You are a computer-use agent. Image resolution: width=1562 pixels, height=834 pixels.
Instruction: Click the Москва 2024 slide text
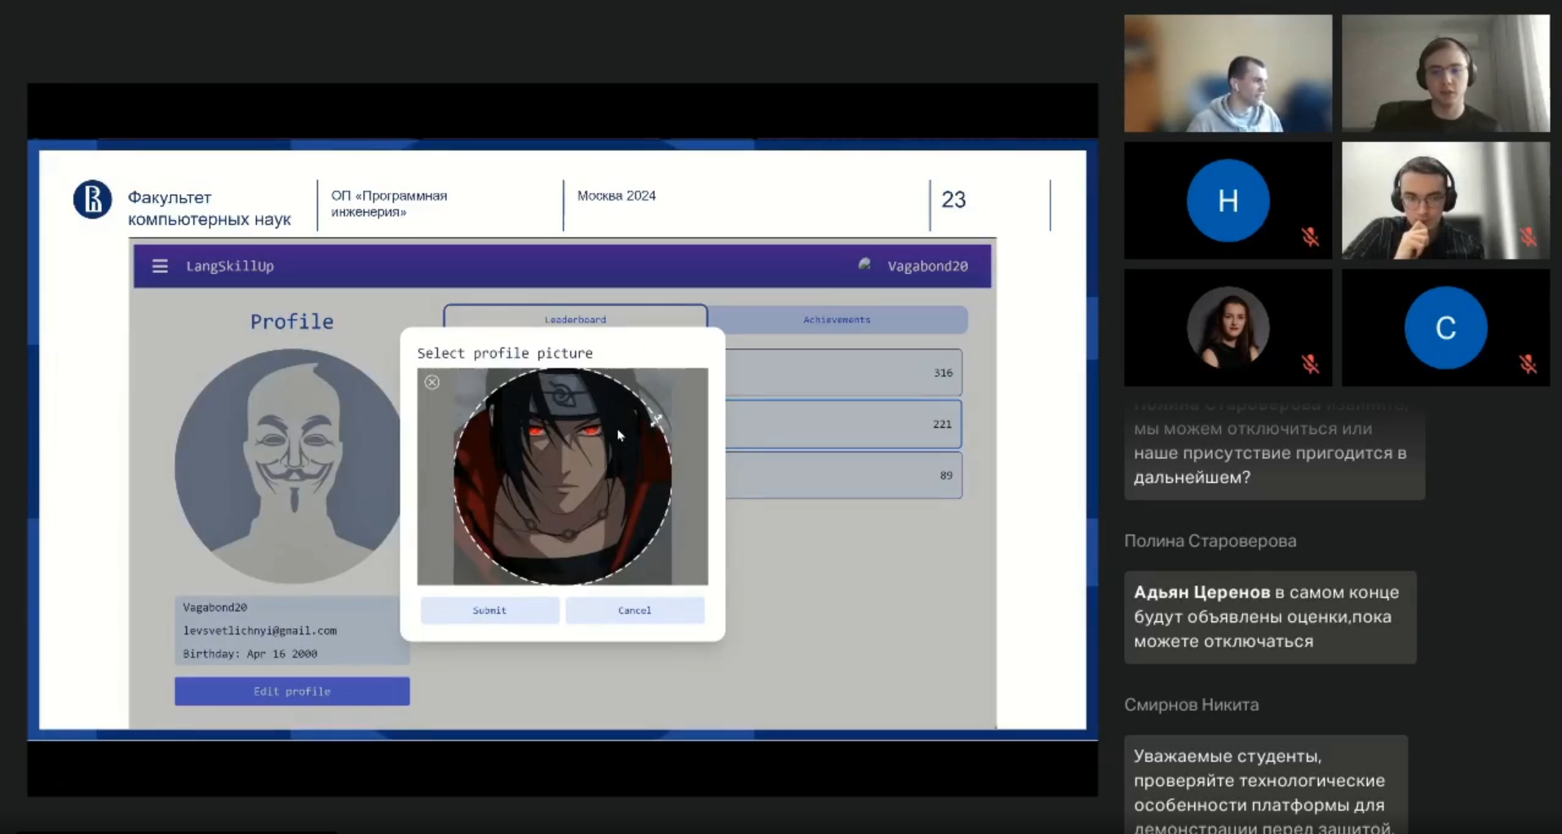click(x=617, y=196)
